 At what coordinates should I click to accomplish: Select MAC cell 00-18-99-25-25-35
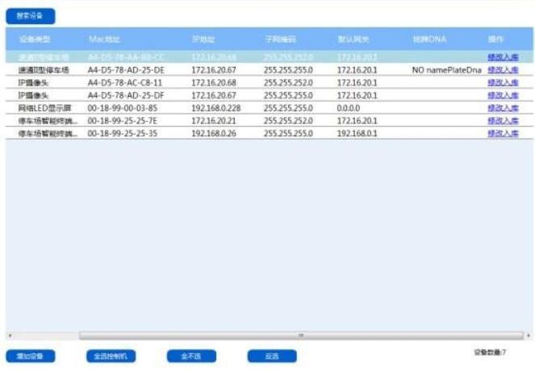click(123, 133)
